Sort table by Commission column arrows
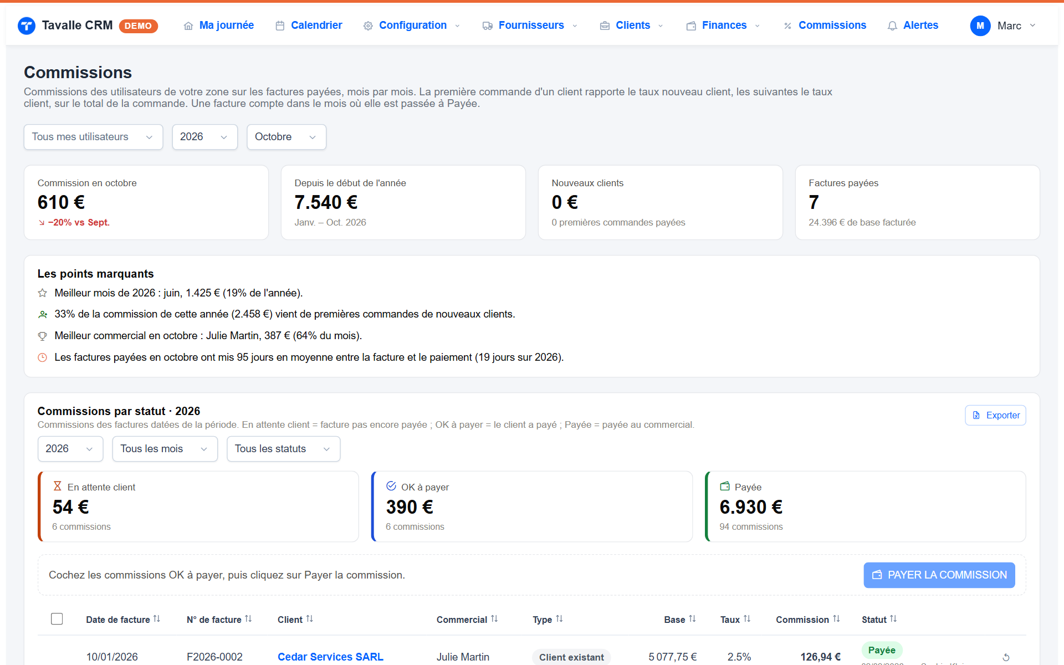 pyautogui.click(x=836, y=619)
